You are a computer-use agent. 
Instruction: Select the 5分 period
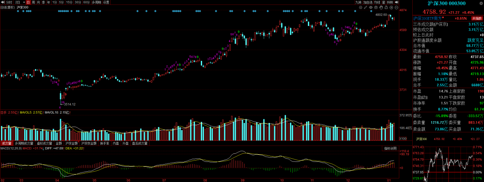pos(61,2)
